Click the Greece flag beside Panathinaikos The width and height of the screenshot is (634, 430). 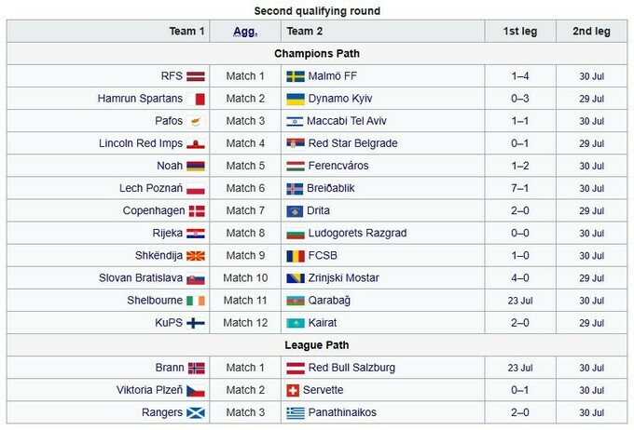(295, 412)
